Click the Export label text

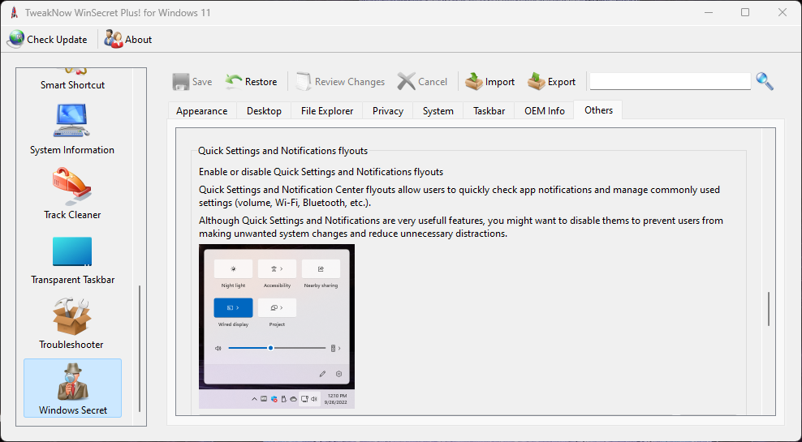coord(562,82)
